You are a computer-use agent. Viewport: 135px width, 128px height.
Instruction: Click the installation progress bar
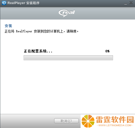click(68, 58)
